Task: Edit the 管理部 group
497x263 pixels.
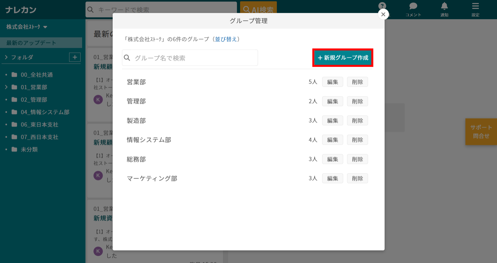Action: [333, 101]
